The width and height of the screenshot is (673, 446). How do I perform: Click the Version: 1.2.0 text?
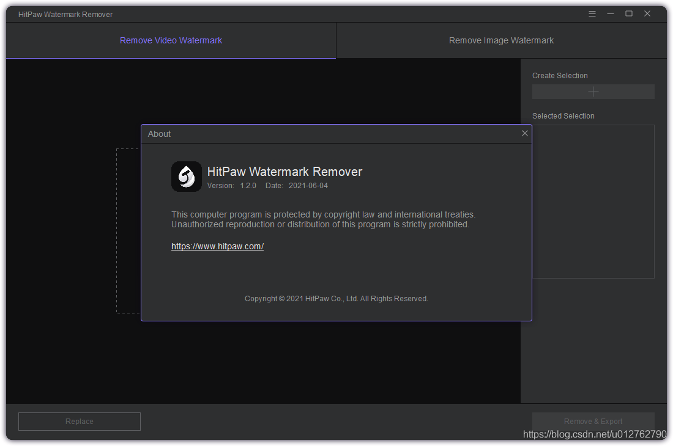point(232,186)
